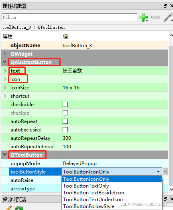173x210 pixels.
Task: Toggle the autoRepeat checkbox
Action: [65, 121]
